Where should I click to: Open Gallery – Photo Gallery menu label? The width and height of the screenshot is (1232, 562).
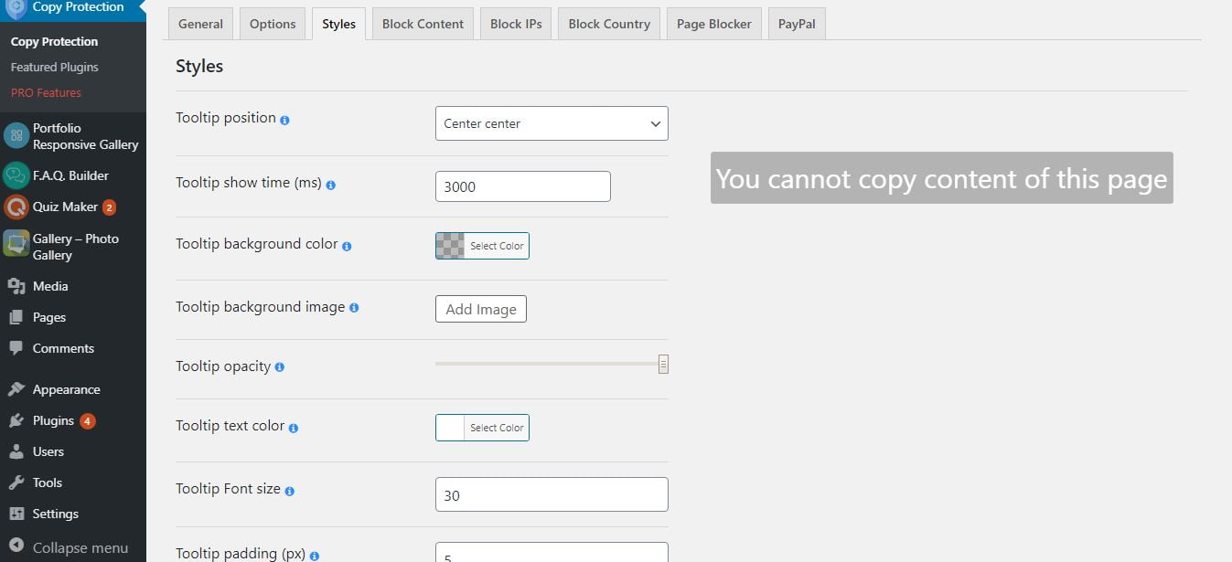pos(76,247)
